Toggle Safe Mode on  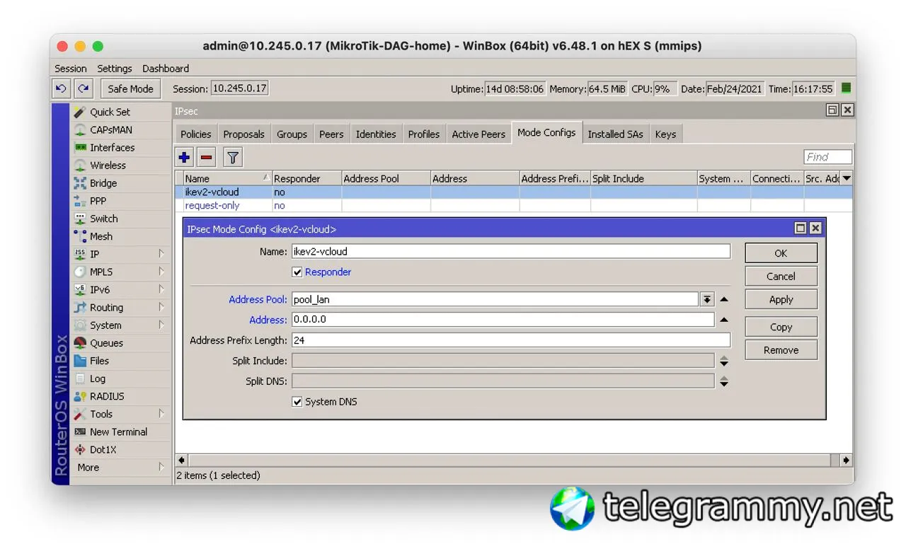(x=130, y=89)
